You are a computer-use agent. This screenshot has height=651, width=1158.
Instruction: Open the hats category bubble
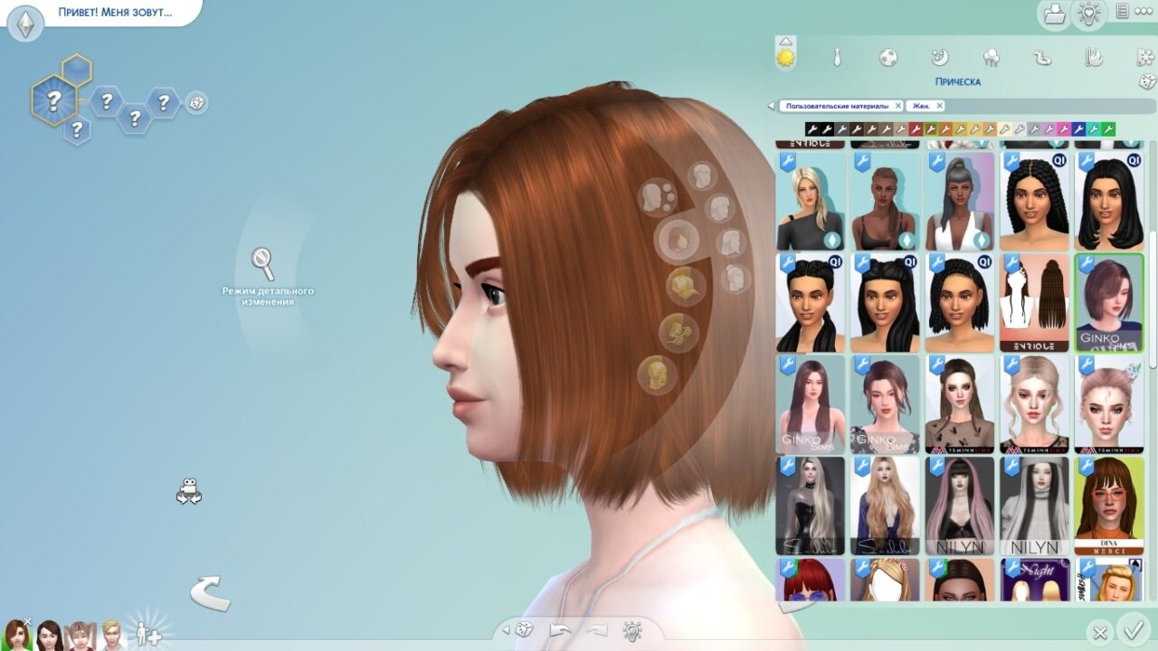(x=685, y=286)
